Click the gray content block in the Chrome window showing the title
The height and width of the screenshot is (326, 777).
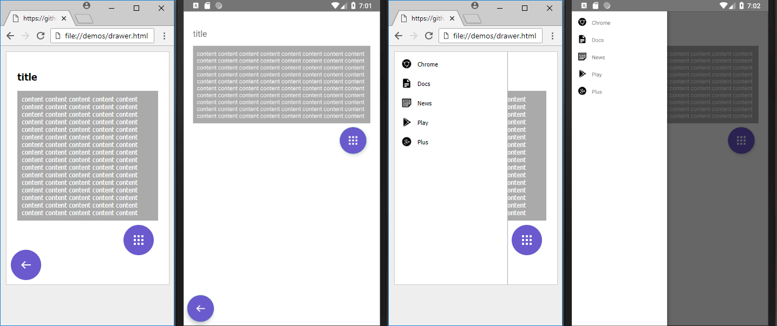(x=88, y=156)
